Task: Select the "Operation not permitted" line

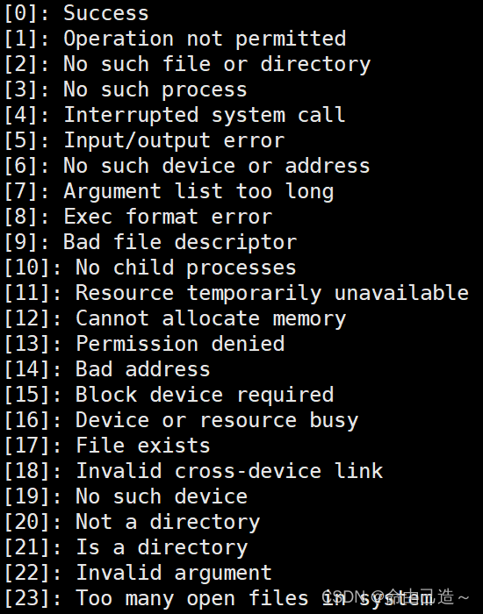Action: tap(205, 39)
